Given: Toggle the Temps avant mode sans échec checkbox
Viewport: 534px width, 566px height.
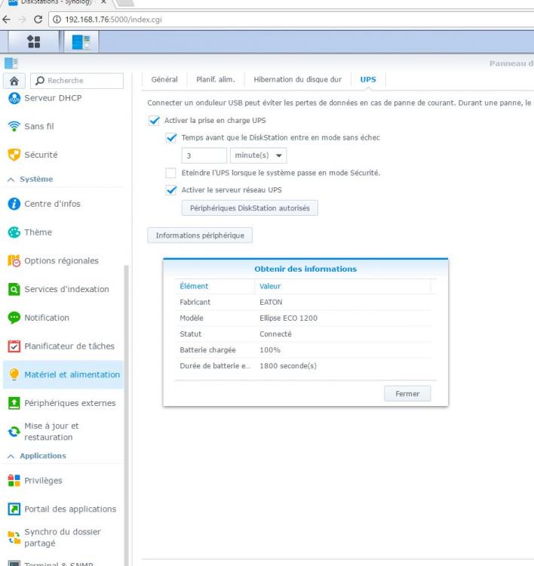Looking at the screenshot, I should [171, 138].
